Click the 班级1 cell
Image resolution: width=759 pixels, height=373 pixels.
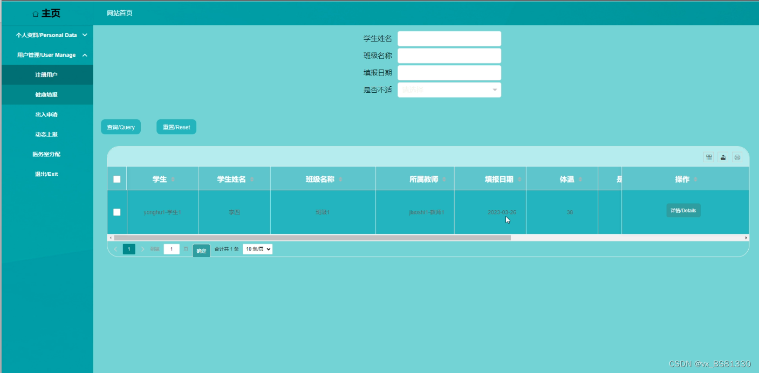coord(323,212)
